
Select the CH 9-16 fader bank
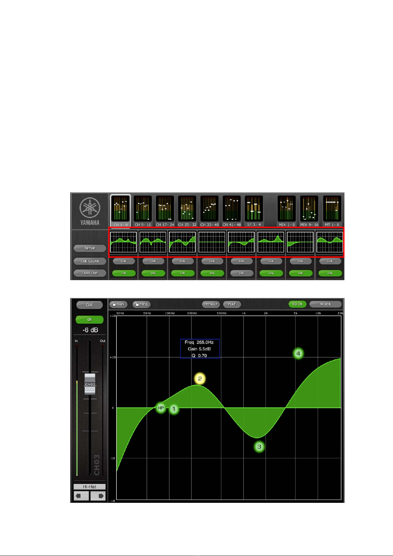143,211
